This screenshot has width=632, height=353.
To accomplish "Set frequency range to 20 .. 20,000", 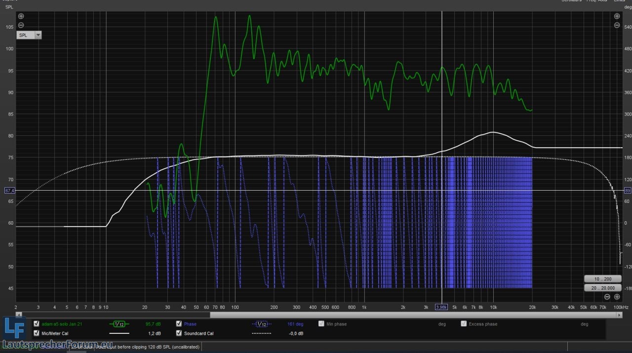I will tap(601, 288).
